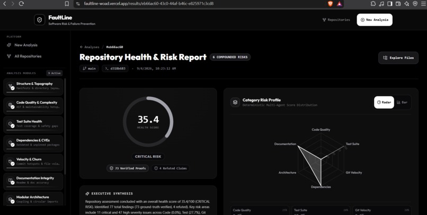The image size is (427, 215).
Task: Click the Git Velocity axis label on radar
Action: click(x=354, y=173)
